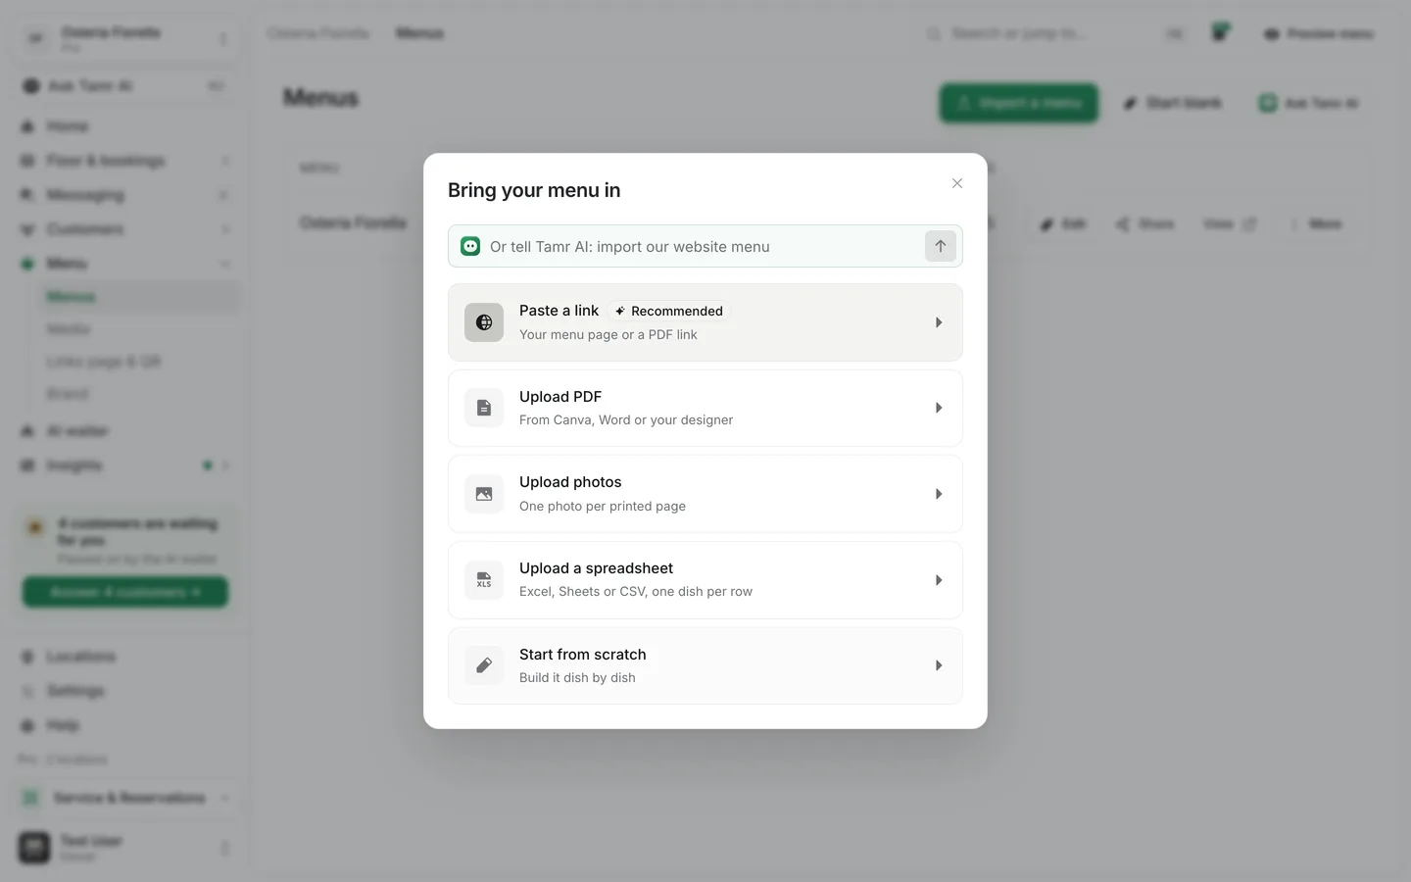
Task: Click 'One photo per printed page' text
Action: (x=603, y=507)
